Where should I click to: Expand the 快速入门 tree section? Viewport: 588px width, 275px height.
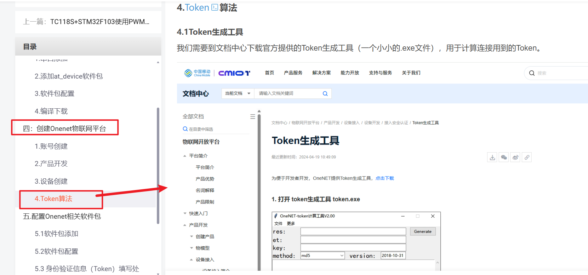point(185,213)
